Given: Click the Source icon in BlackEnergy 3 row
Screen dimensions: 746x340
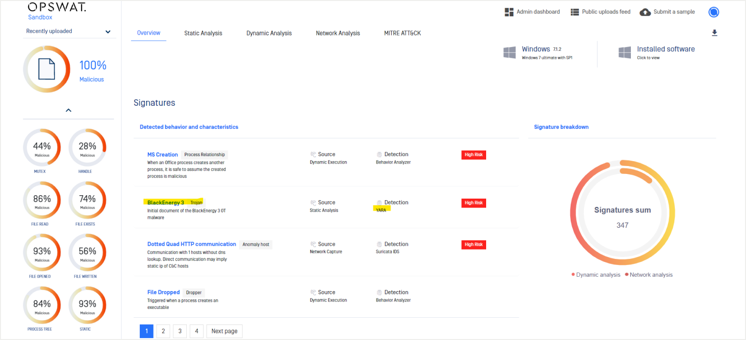Looking at the screenshot, I should coord(313,203).
